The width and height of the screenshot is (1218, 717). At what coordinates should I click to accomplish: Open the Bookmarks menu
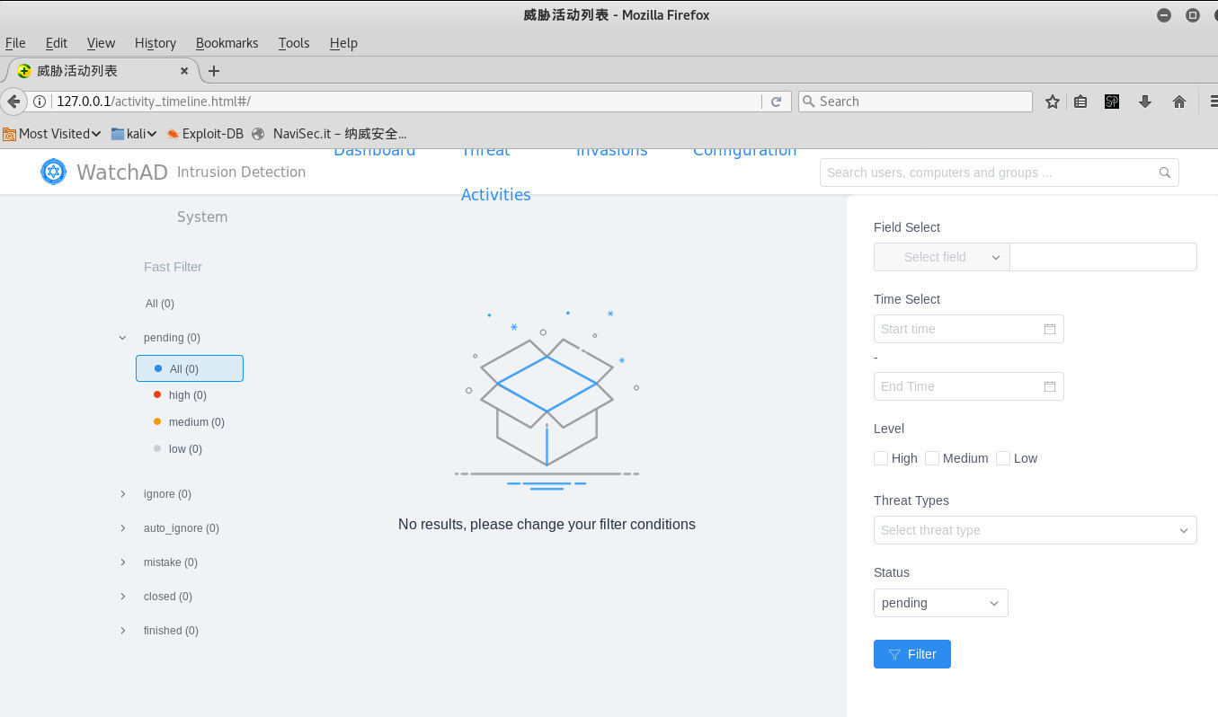227,43
